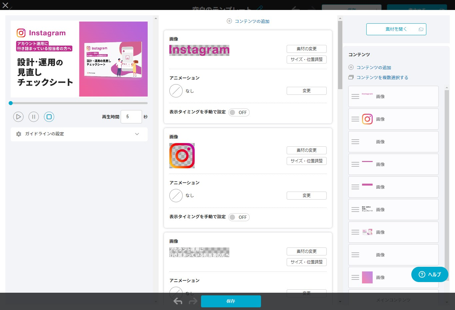
Task: Select the thick pink bar image row
Action: coord(393,187)
